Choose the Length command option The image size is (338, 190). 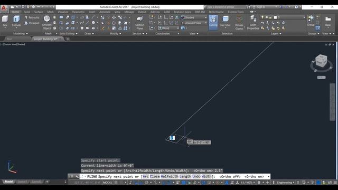[185, 176]
